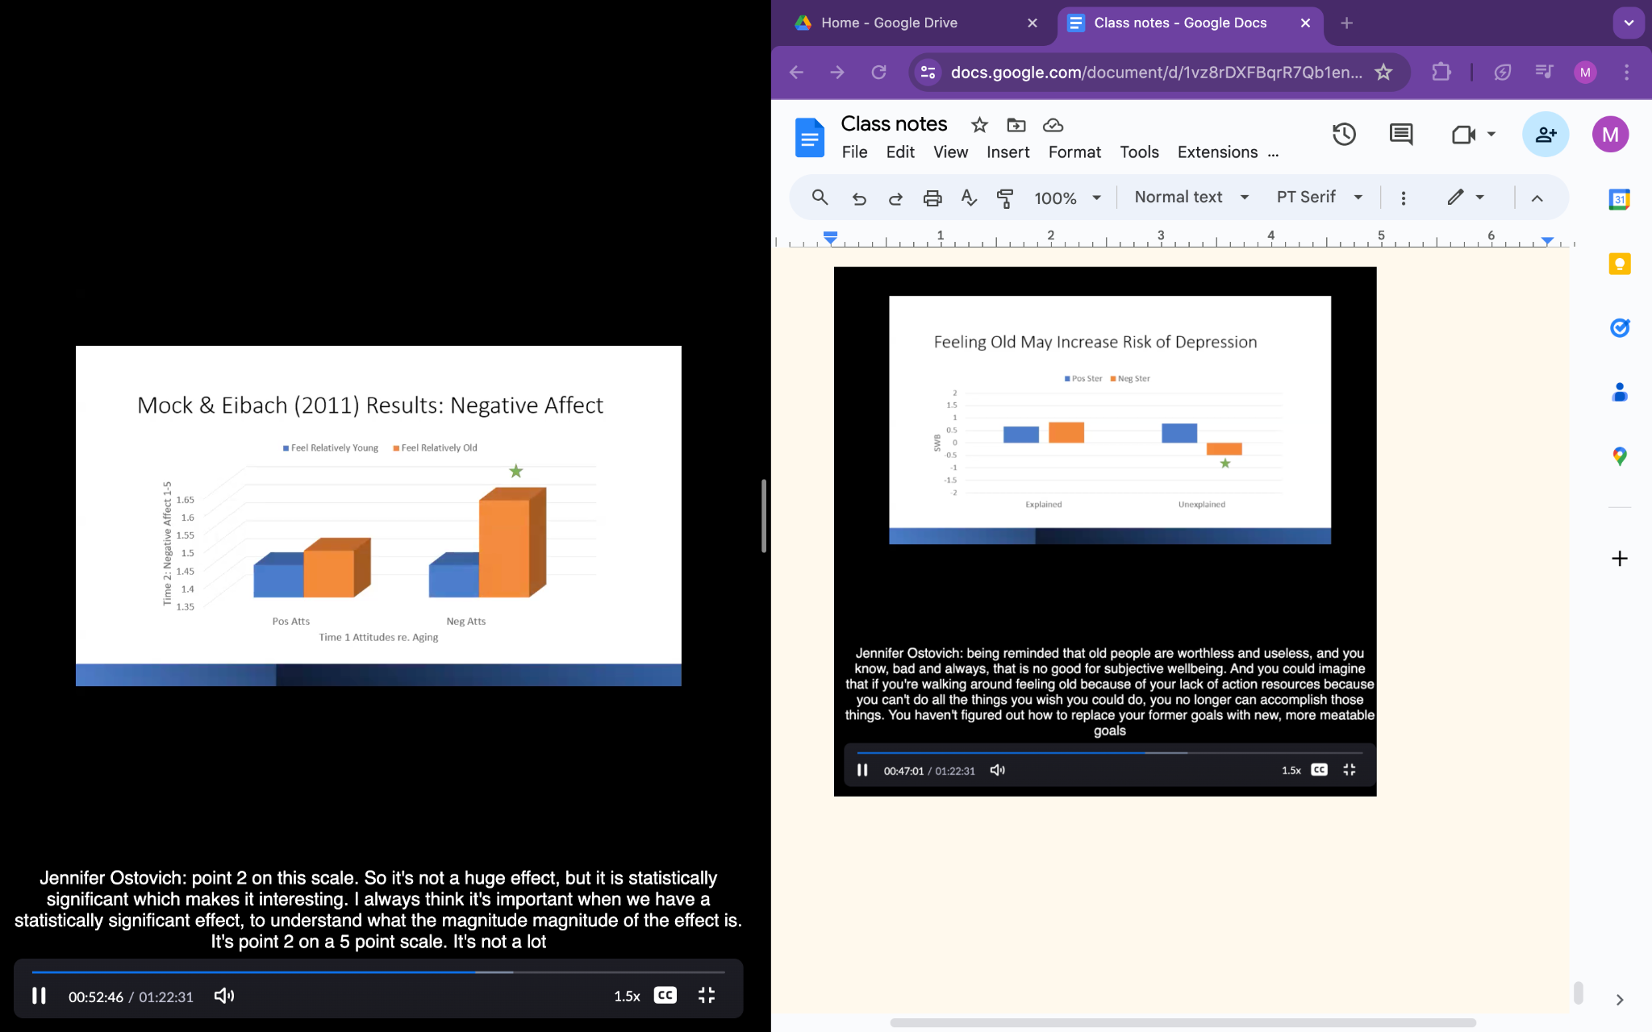Open the Insert menu

(1007, 152)
